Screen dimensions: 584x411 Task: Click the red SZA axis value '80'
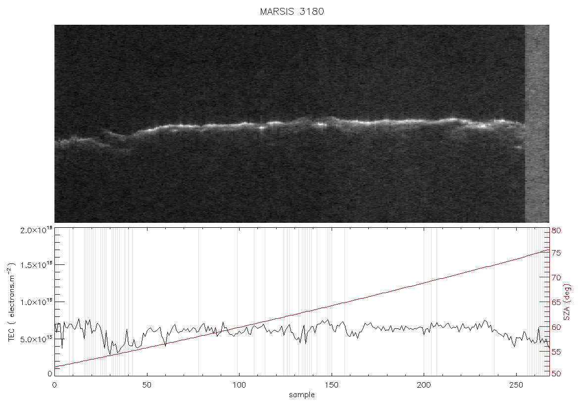click(556, 231)
